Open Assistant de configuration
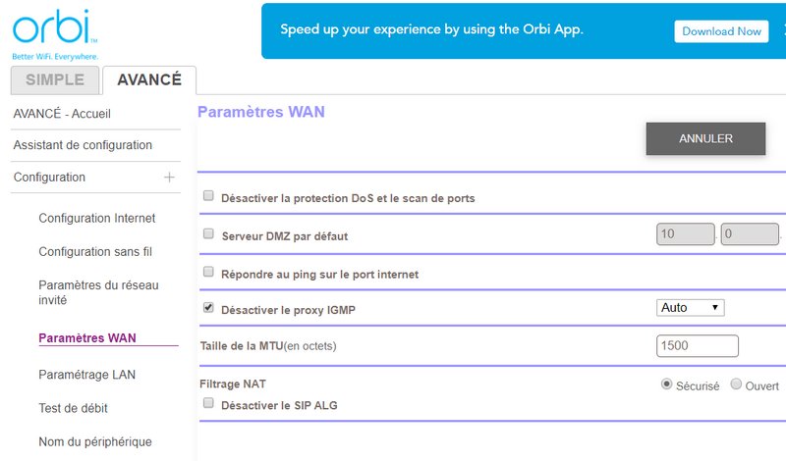 pyautogui.click(x=83, y=145)
